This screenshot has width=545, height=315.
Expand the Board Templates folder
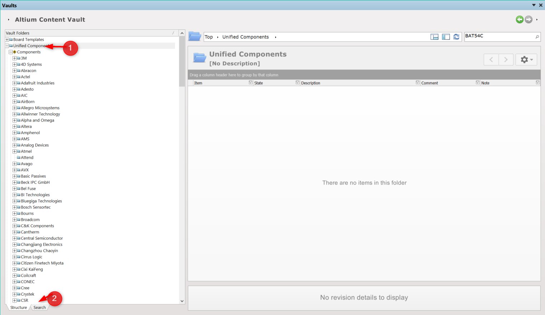(7, 40)
